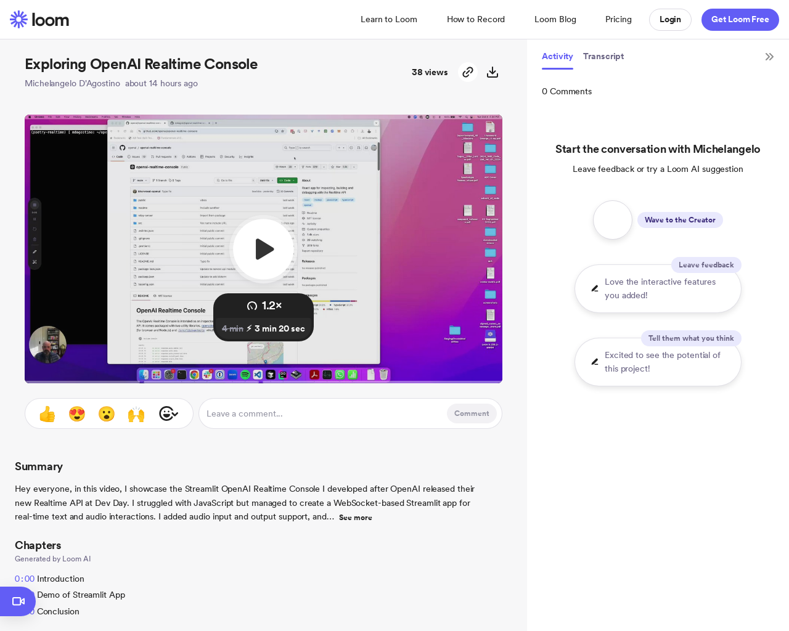Go to Loom Blog
Image resolution: width=789 pixels, height=631 pixels.
click(555, 20)
